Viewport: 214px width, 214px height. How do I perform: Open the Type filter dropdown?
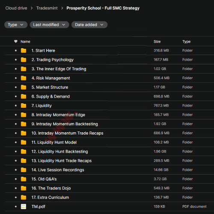click(16, 25)
